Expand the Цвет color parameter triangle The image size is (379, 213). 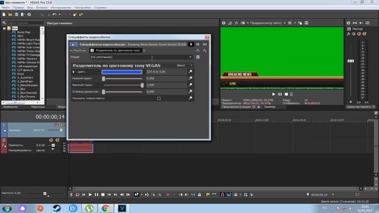(x=73, y=72)
